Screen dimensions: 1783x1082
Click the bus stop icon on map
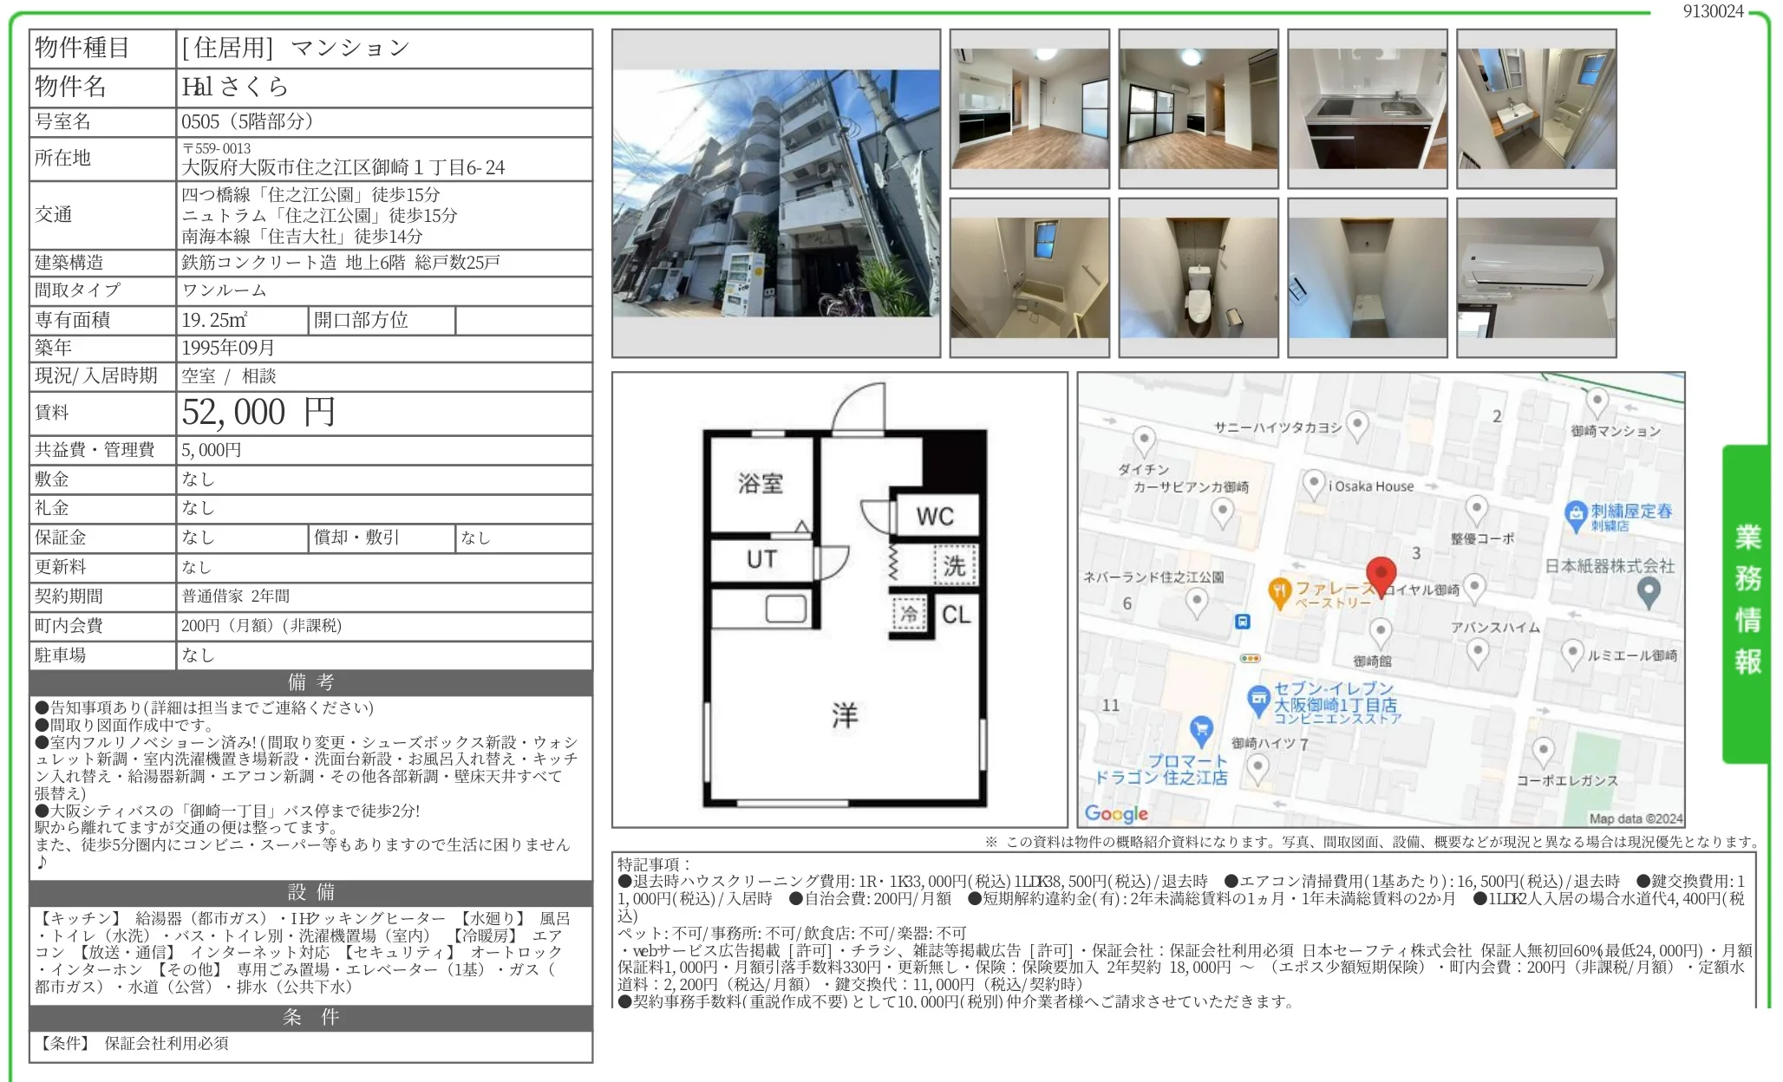pyautogui.click(x=1242, y=621)
